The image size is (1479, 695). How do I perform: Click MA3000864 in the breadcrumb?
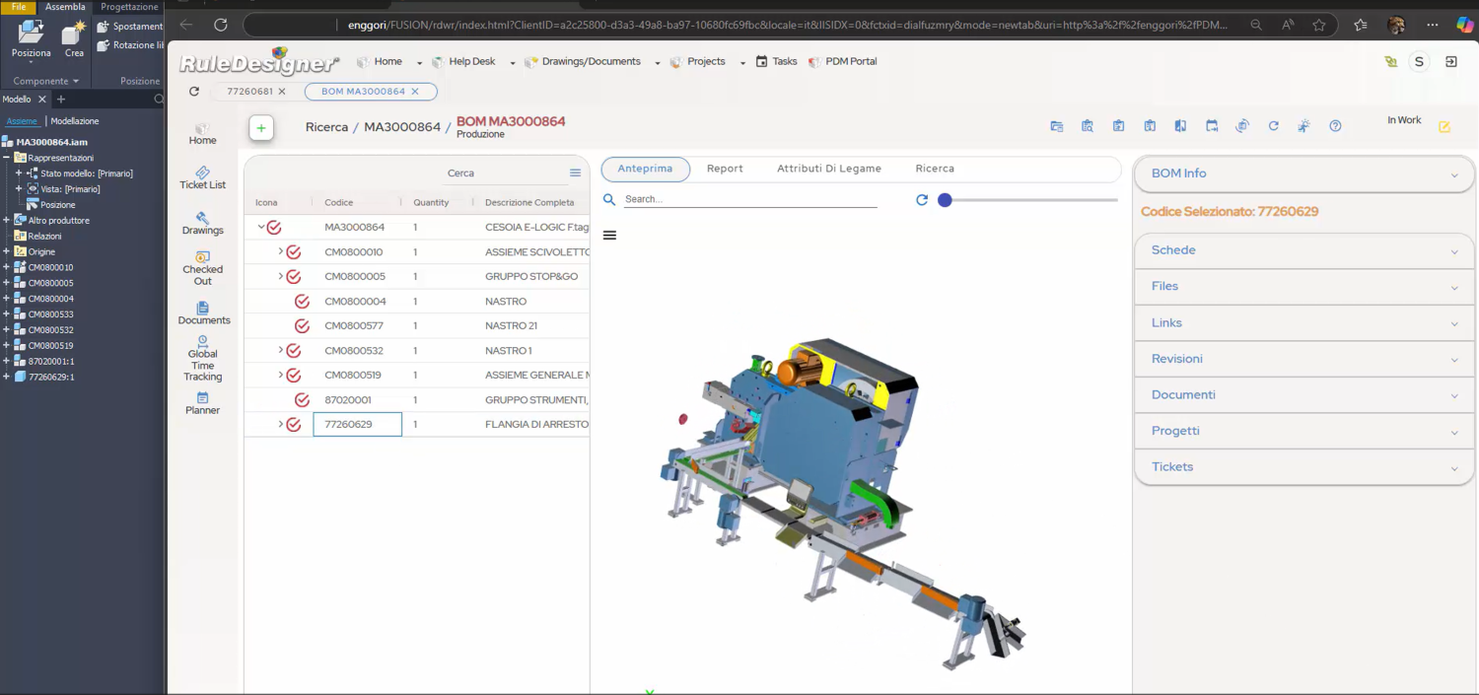click(x=402, y=127)
